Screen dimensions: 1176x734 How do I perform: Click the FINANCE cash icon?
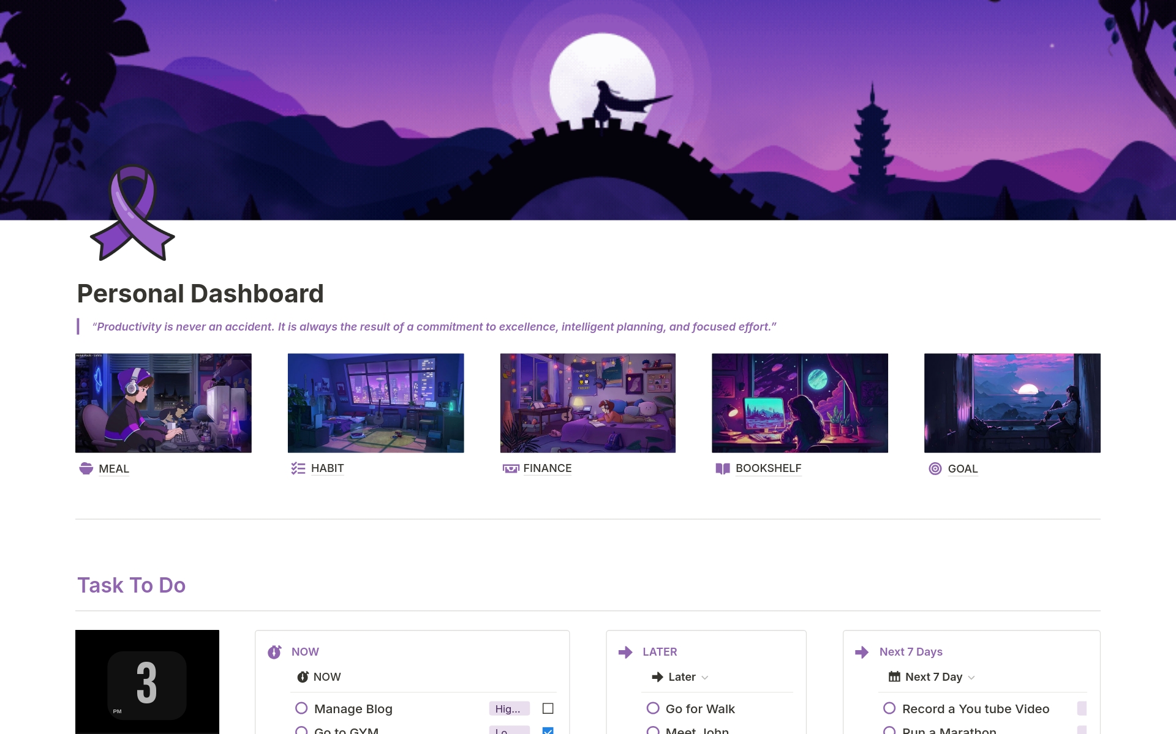click(510, 469)
